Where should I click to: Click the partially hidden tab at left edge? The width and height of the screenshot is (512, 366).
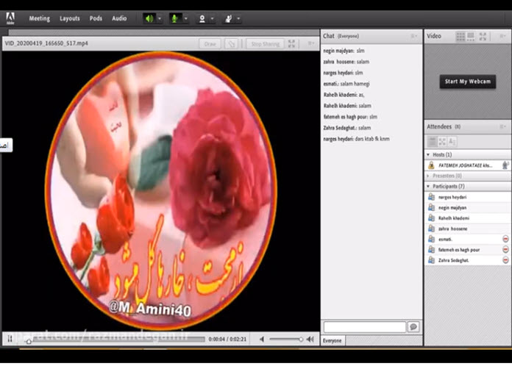[6, 146]
